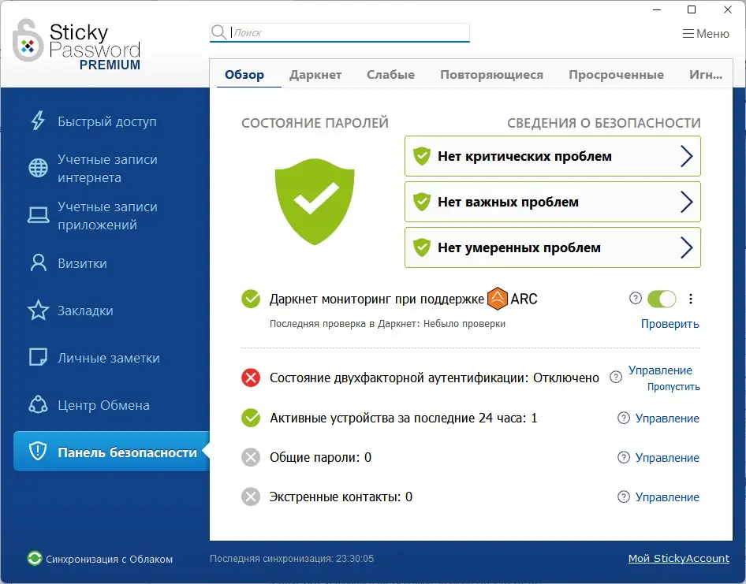Click the large green shield status icon
Screen dimensions: 746x584
[x=315, y=202]
